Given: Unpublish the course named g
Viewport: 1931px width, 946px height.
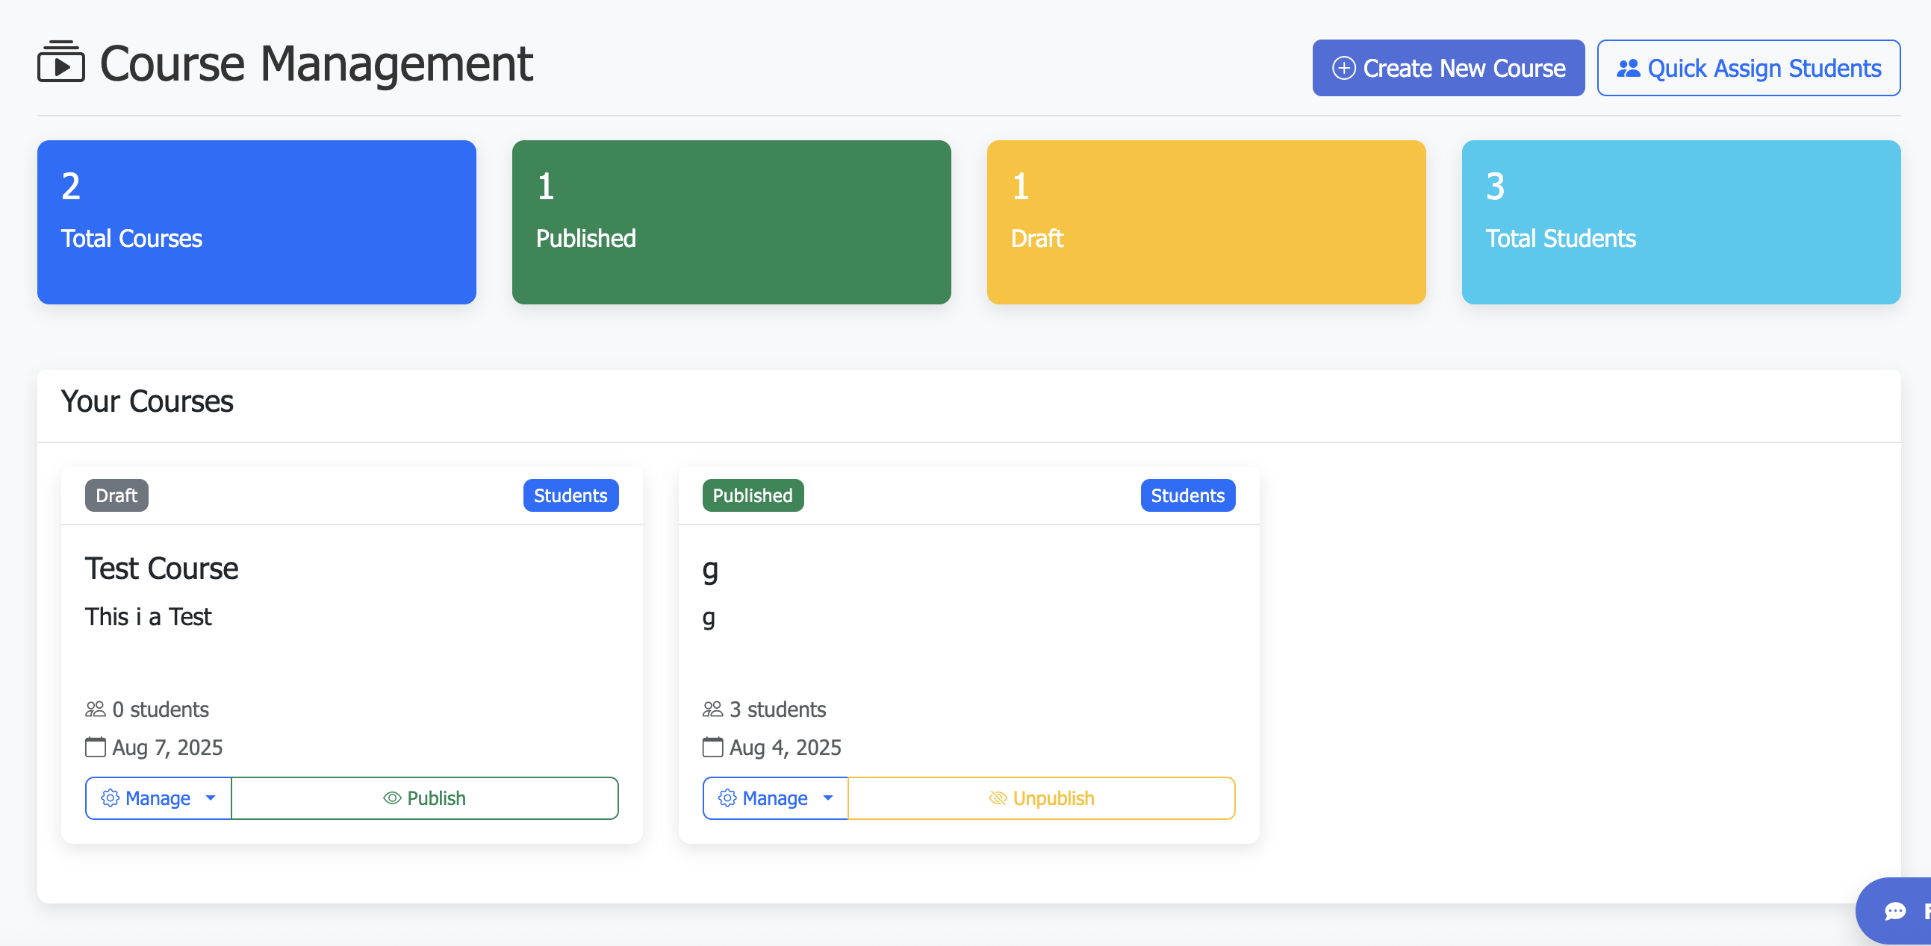Looking at the screenshot, I should (1040, 798).
